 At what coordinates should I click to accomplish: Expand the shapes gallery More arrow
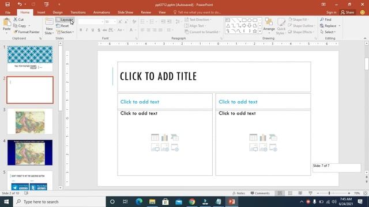(260, 31)
